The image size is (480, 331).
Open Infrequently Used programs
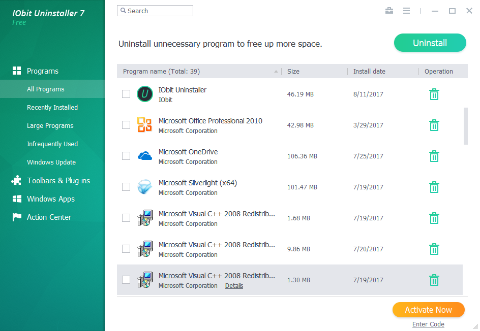[52, 144]
